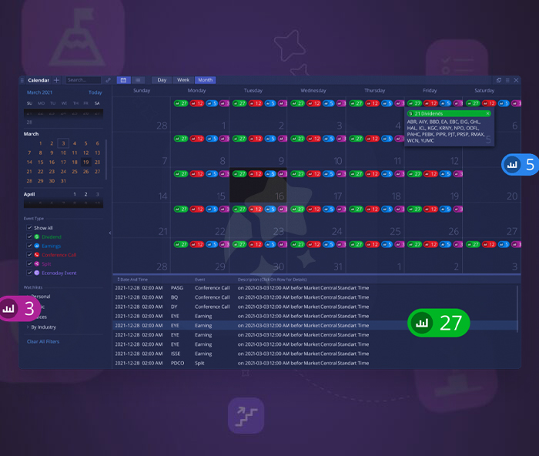Toggle the Dividend event type checkbox
The height and width of the screenshot is (456, 539).
pyautogui.click(x=30, y=237)
